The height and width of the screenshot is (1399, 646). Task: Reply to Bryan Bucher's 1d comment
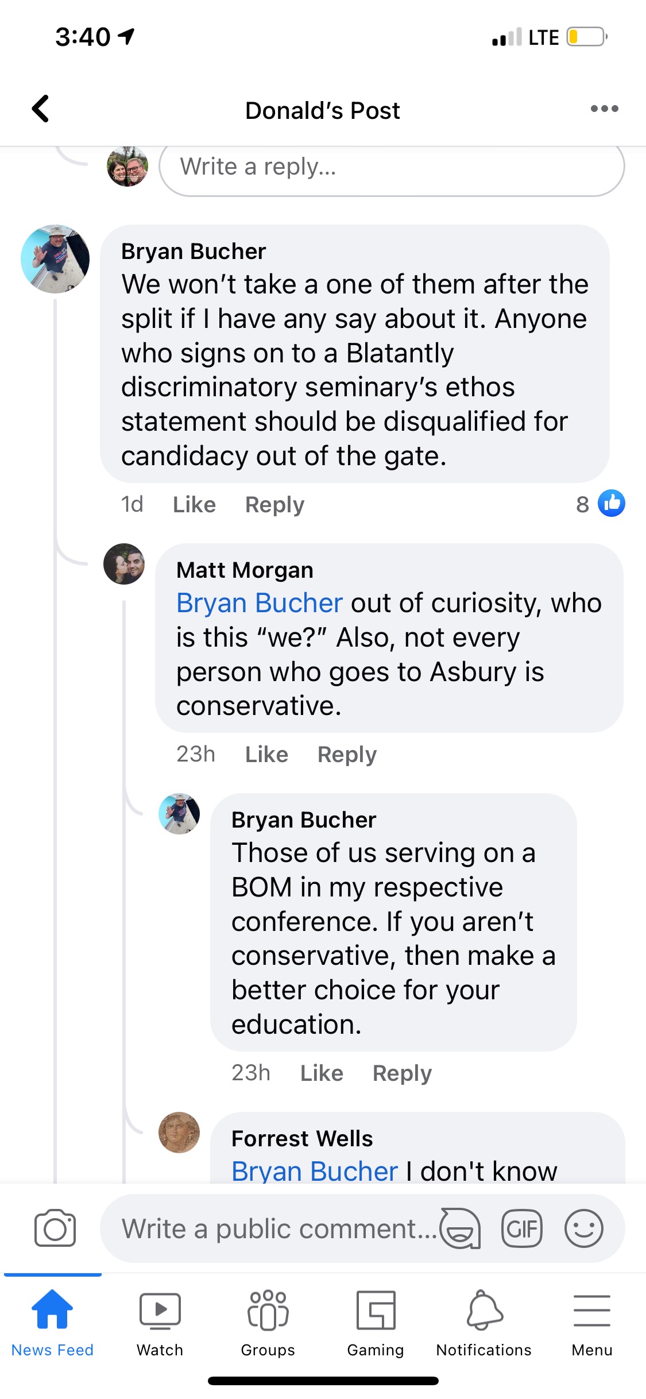[x=274, y=504]
